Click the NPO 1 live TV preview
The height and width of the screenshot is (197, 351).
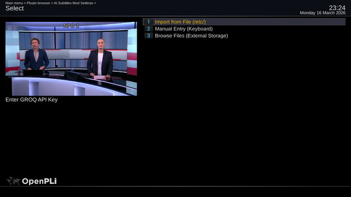[71, 59]
